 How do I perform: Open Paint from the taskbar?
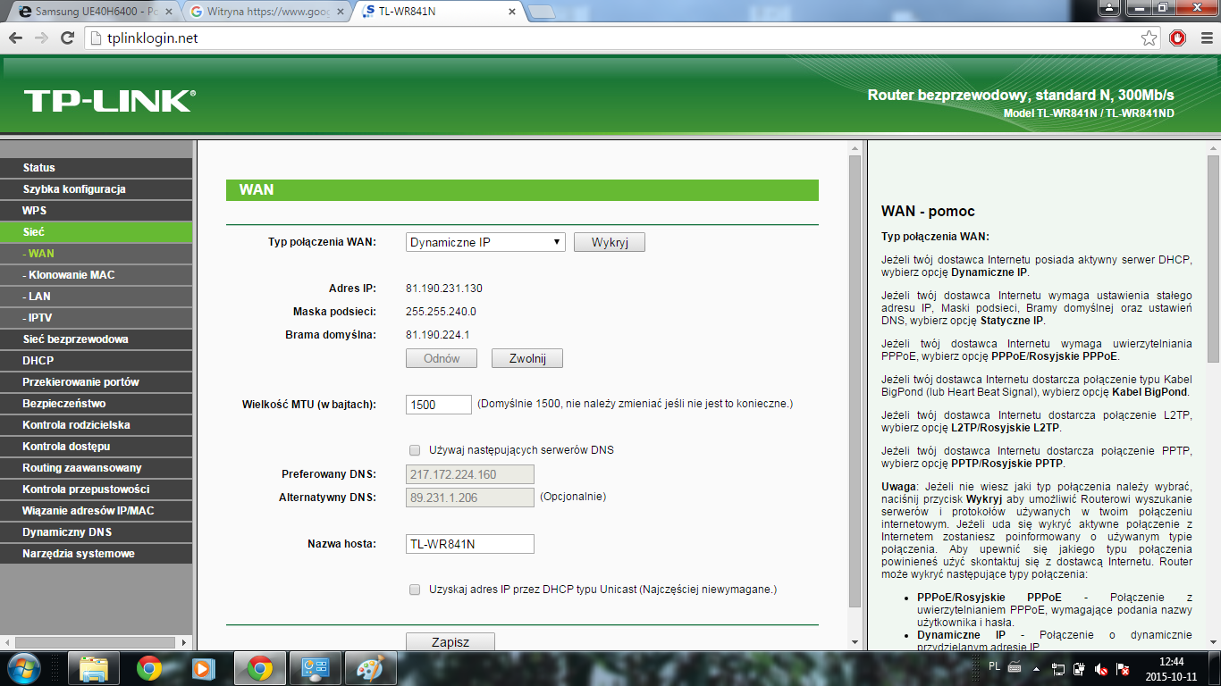click(x=371, y=668)
